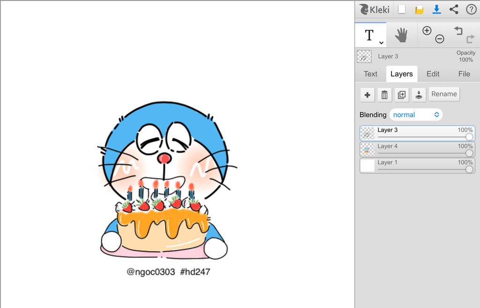Expand the tool selection chevron
480x308 pixels.
(x=381, y=43)
